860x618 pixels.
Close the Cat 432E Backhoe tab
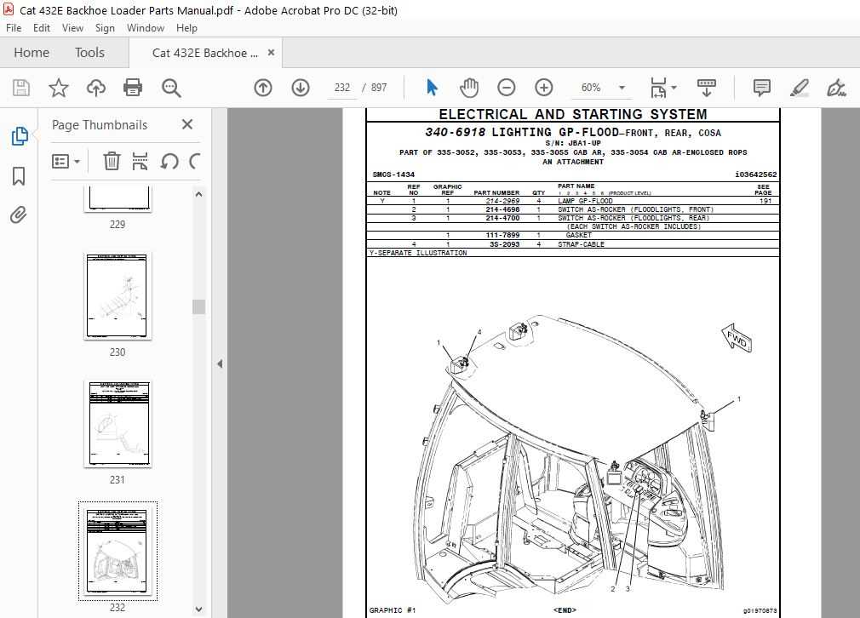tap(271, 53)
